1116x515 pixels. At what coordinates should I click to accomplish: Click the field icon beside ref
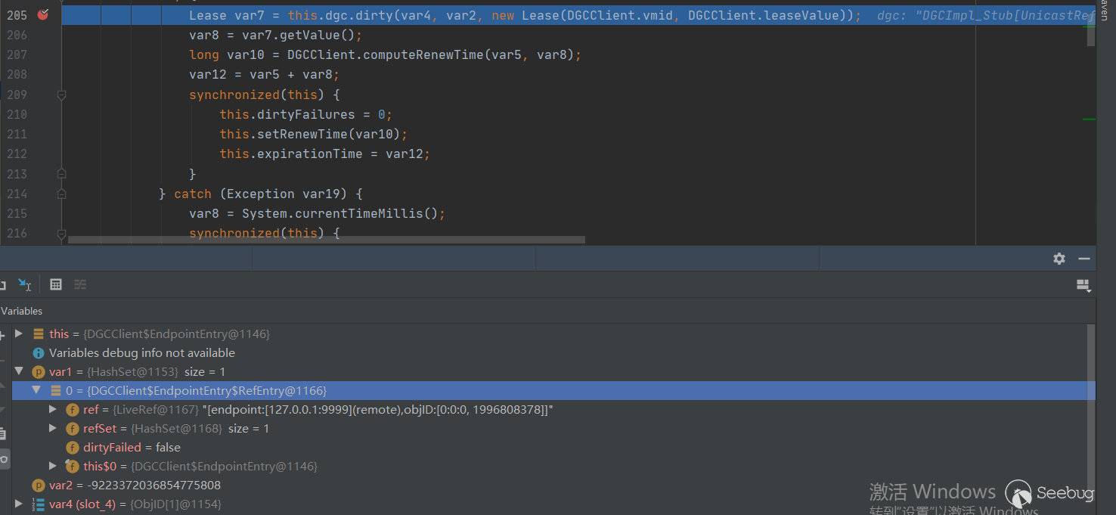coord(73,409)
